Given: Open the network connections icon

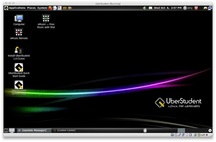Looking at the screenshot, I should pos(210,8).
